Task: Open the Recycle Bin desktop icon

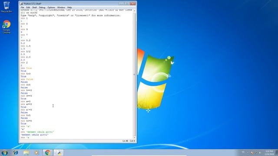Action: [x=7, y=7]
